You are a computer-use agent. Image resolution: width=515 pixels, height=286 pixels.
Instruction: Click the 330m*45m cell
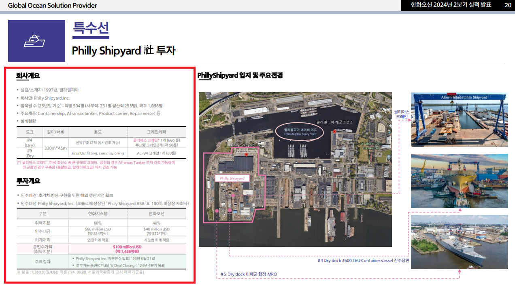click(55, 148)
